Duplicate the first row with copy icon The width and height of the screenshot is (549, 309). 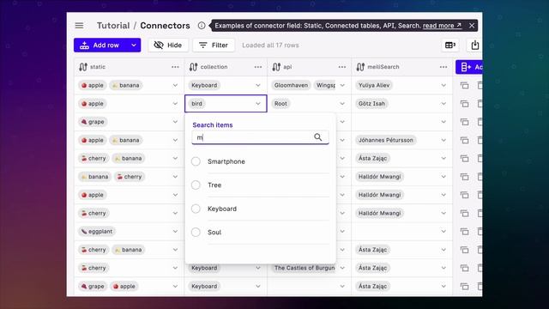point(464,86)
